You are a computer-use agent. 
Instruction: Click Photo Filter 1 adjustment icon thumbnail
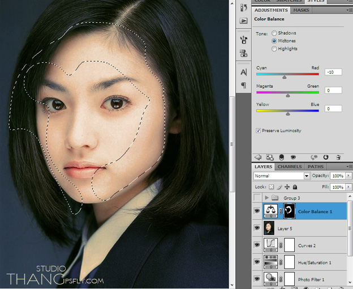[270, 279]
